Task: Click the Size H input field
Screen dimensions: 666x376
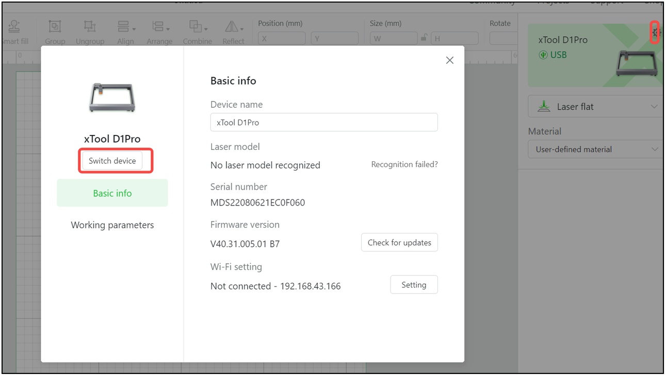Action: tap(454, 38)
